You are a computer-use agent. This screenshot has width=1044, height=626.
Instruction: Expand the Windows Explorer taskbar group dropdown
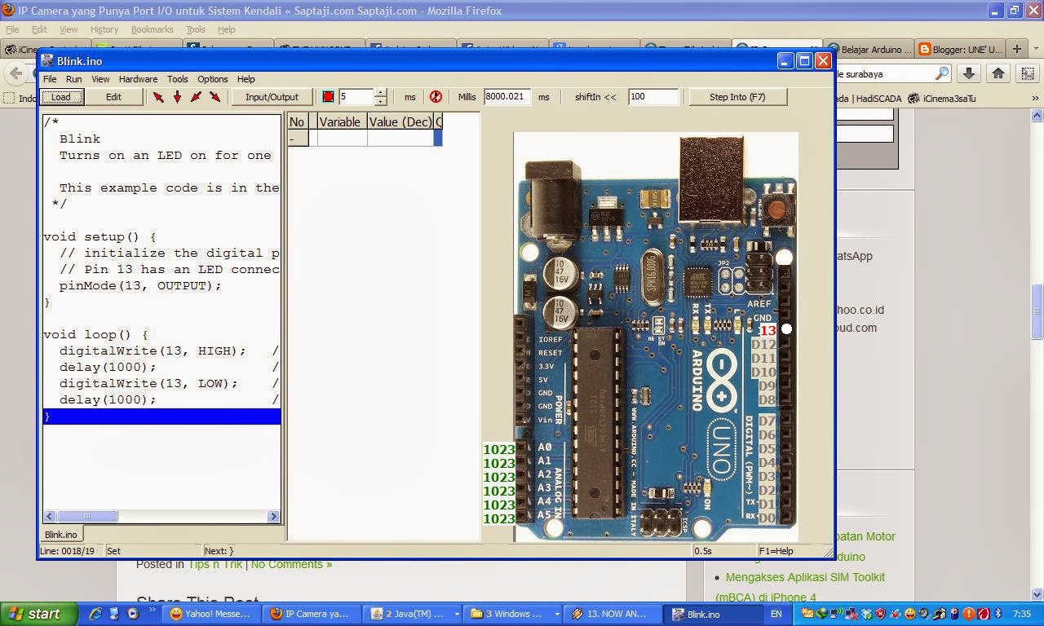pyautogui.click(x=556, y=614)
